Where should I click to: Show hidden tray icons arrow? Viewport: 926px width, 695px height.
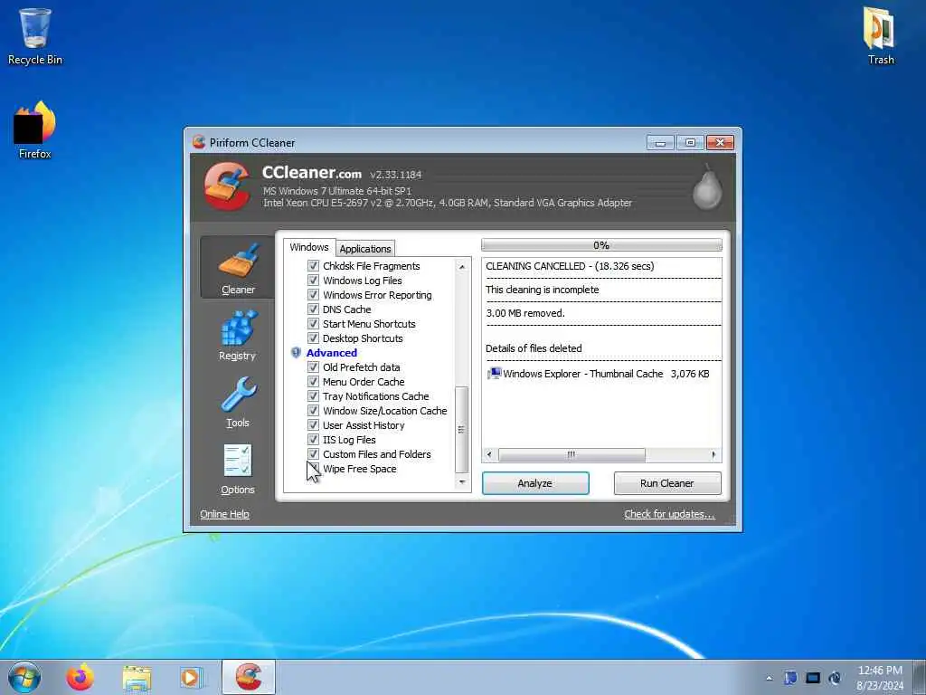pos(769,679)
